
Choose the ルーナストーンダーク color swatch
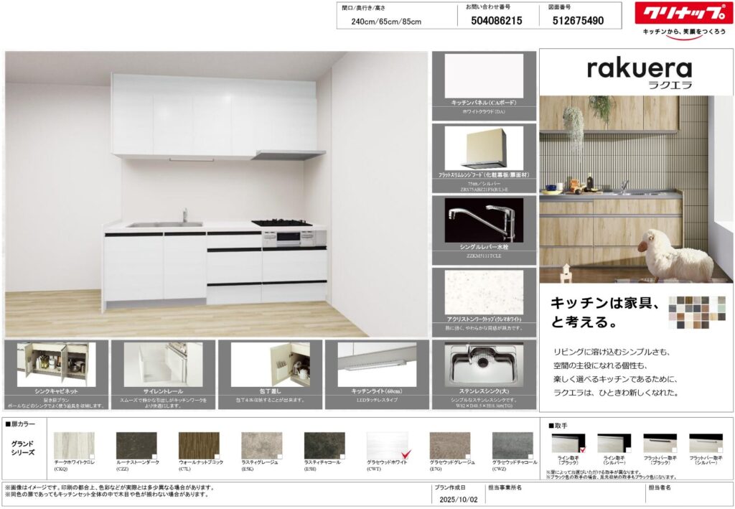pos(136,444)
